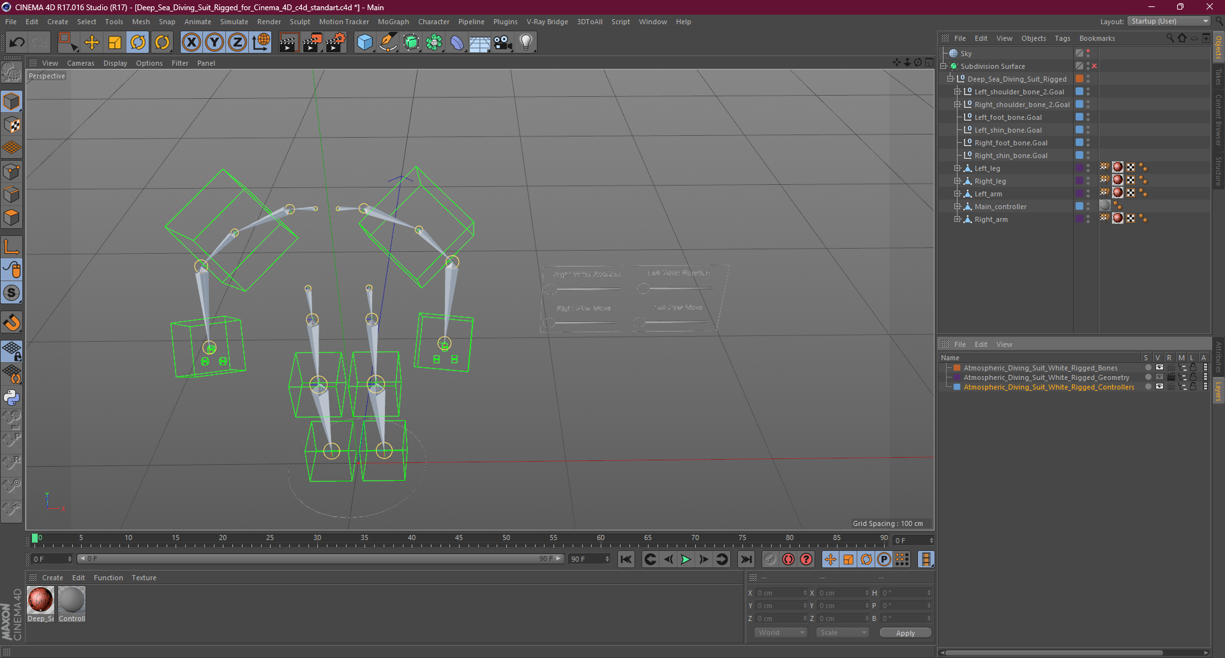Select the Live Selection tool

point(68,43)
